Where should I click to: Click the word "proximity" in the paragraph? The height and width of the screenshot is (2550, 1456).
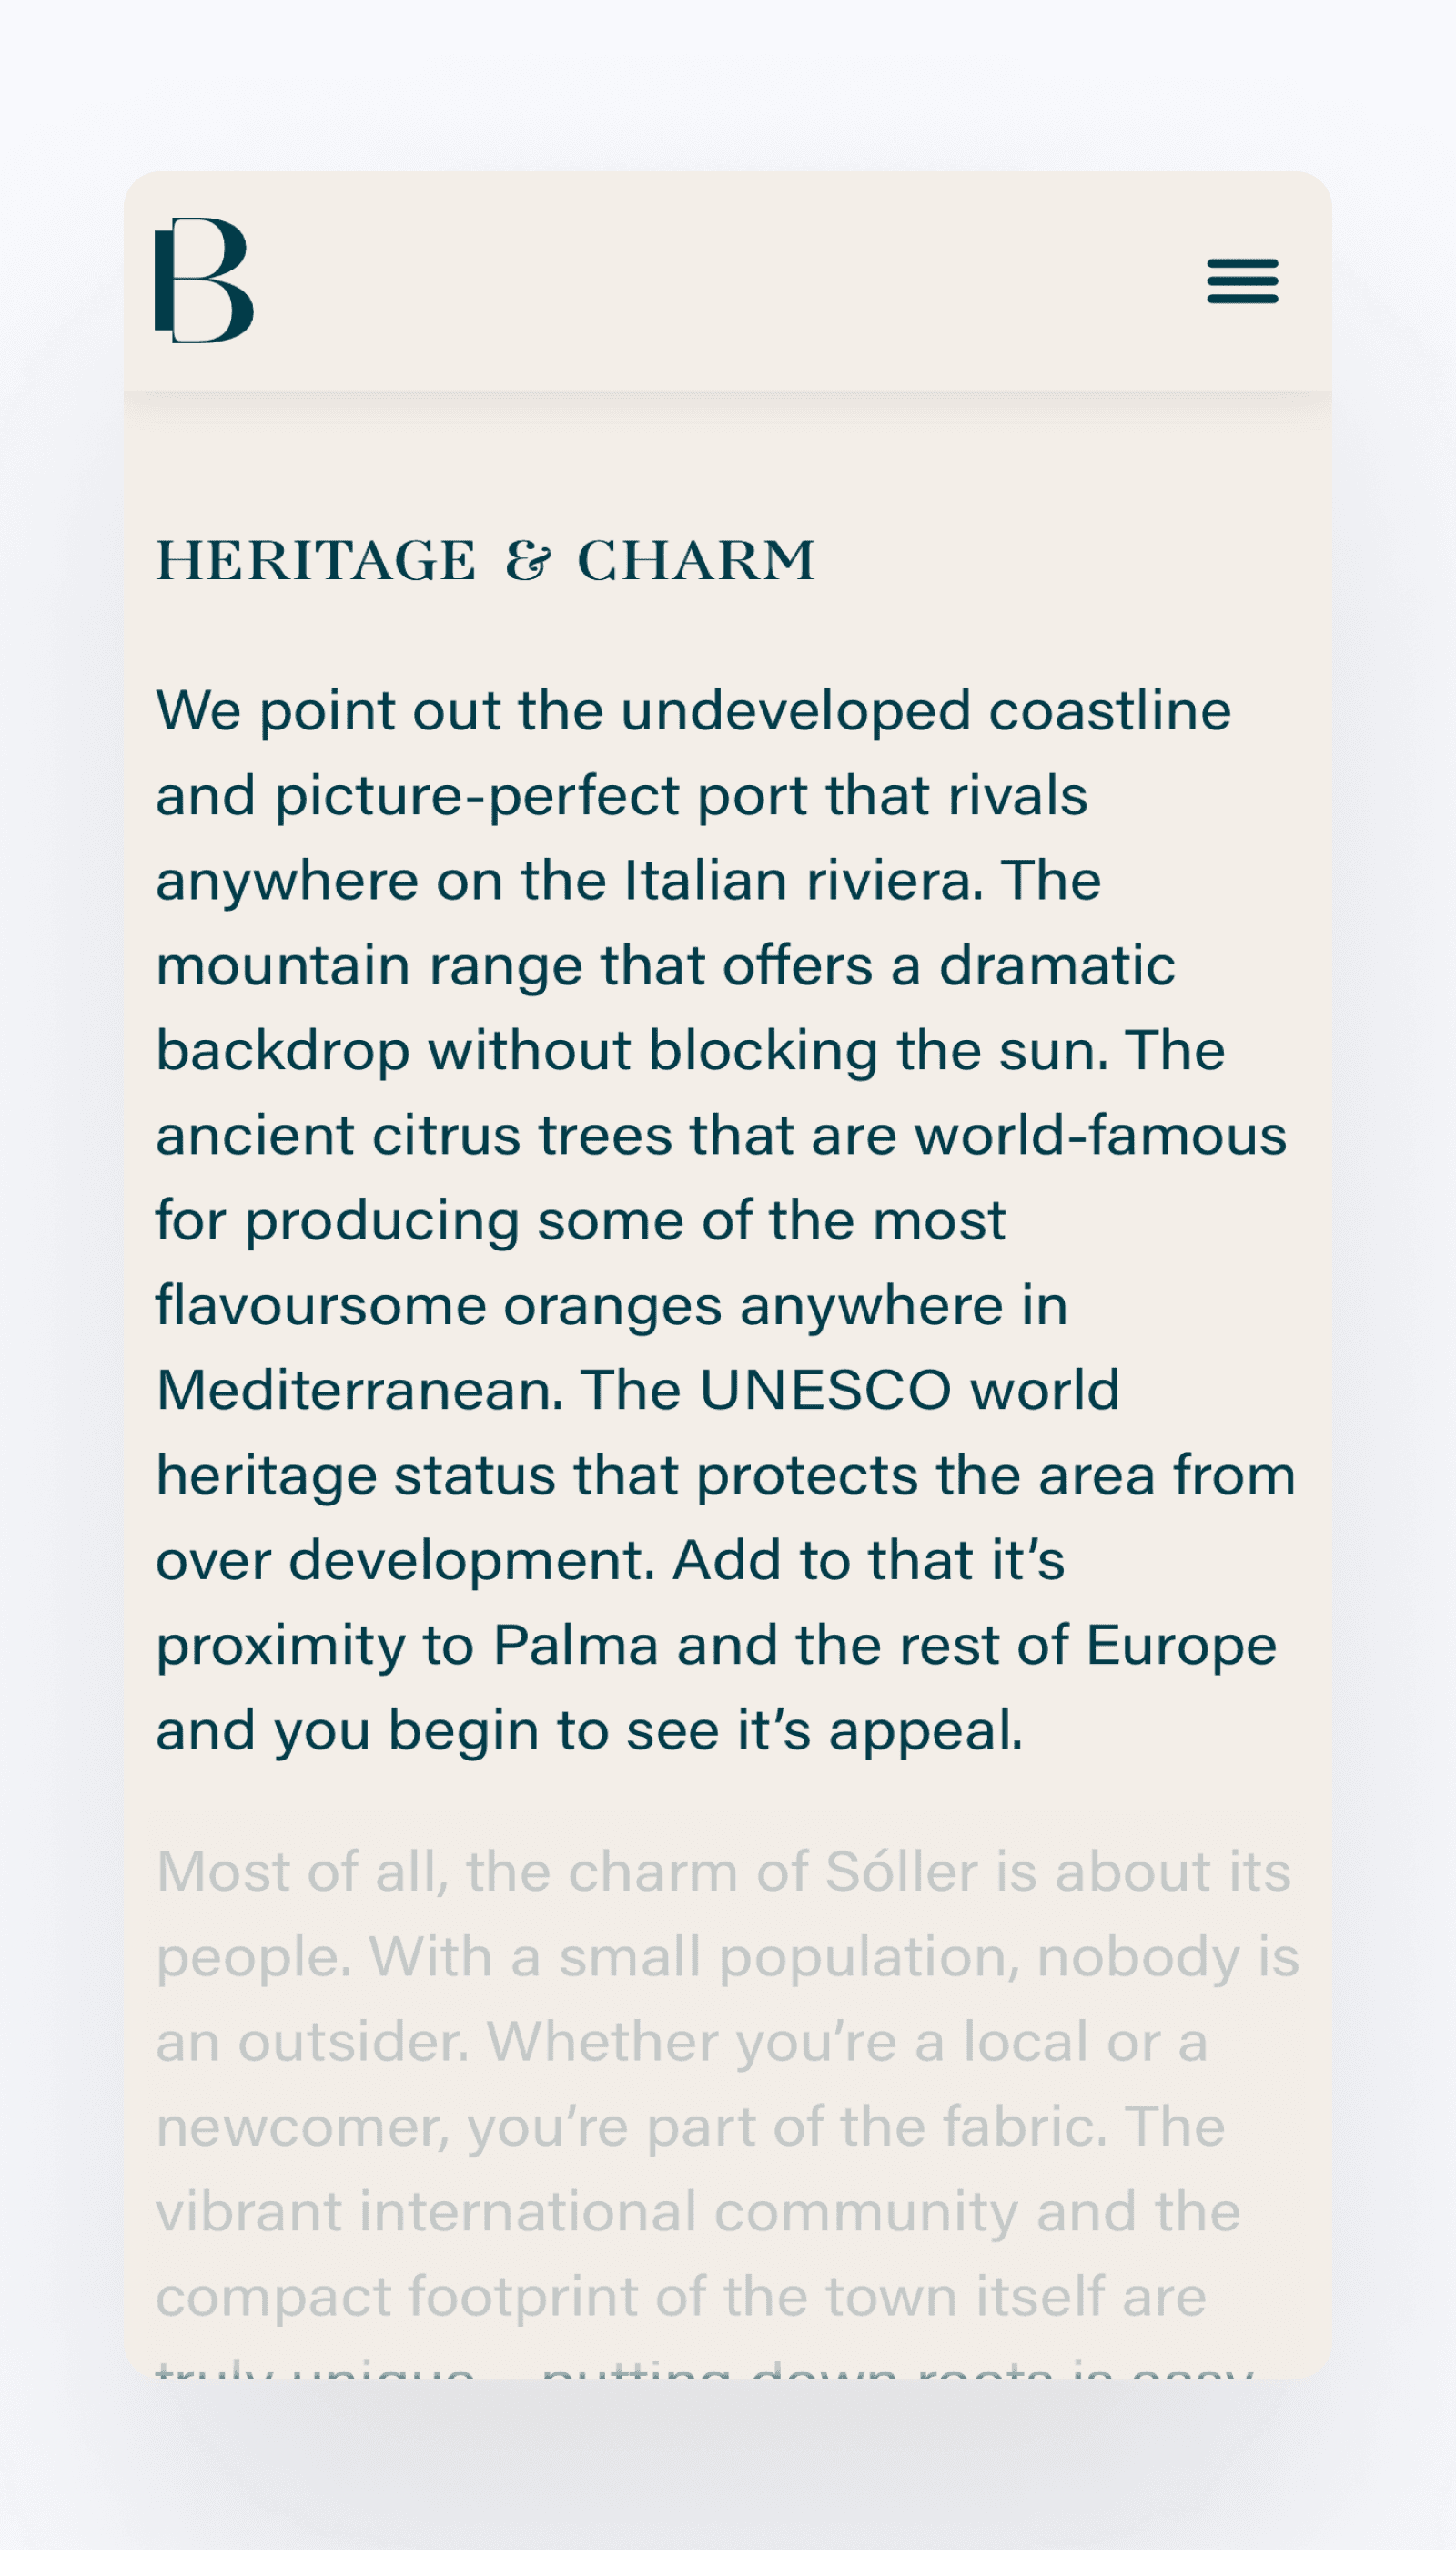click(280, 1647)
